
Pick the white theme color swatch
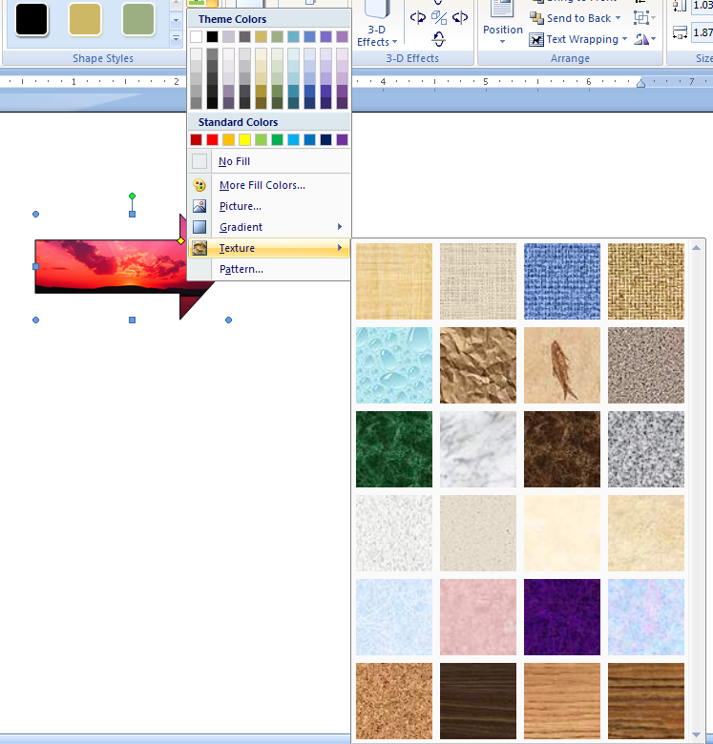click(x=196, y=36)
